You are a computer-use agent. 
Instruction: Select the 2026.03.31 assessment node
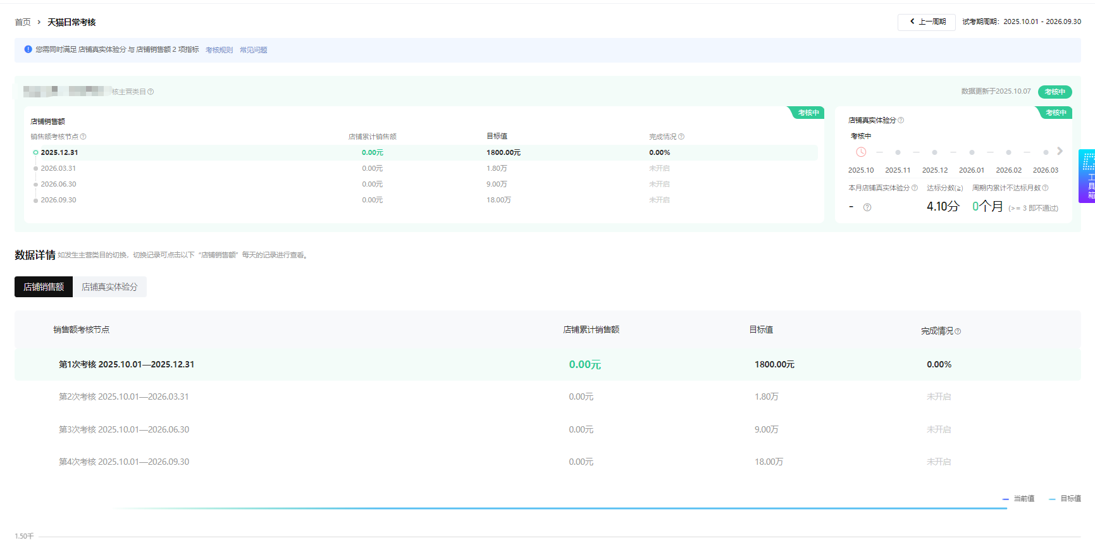click(58, 168)
